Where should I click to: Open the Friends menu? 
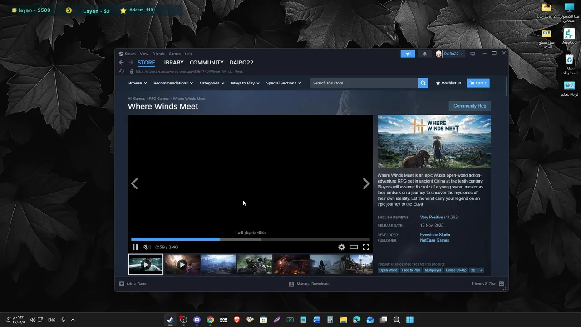coord(158,54)
